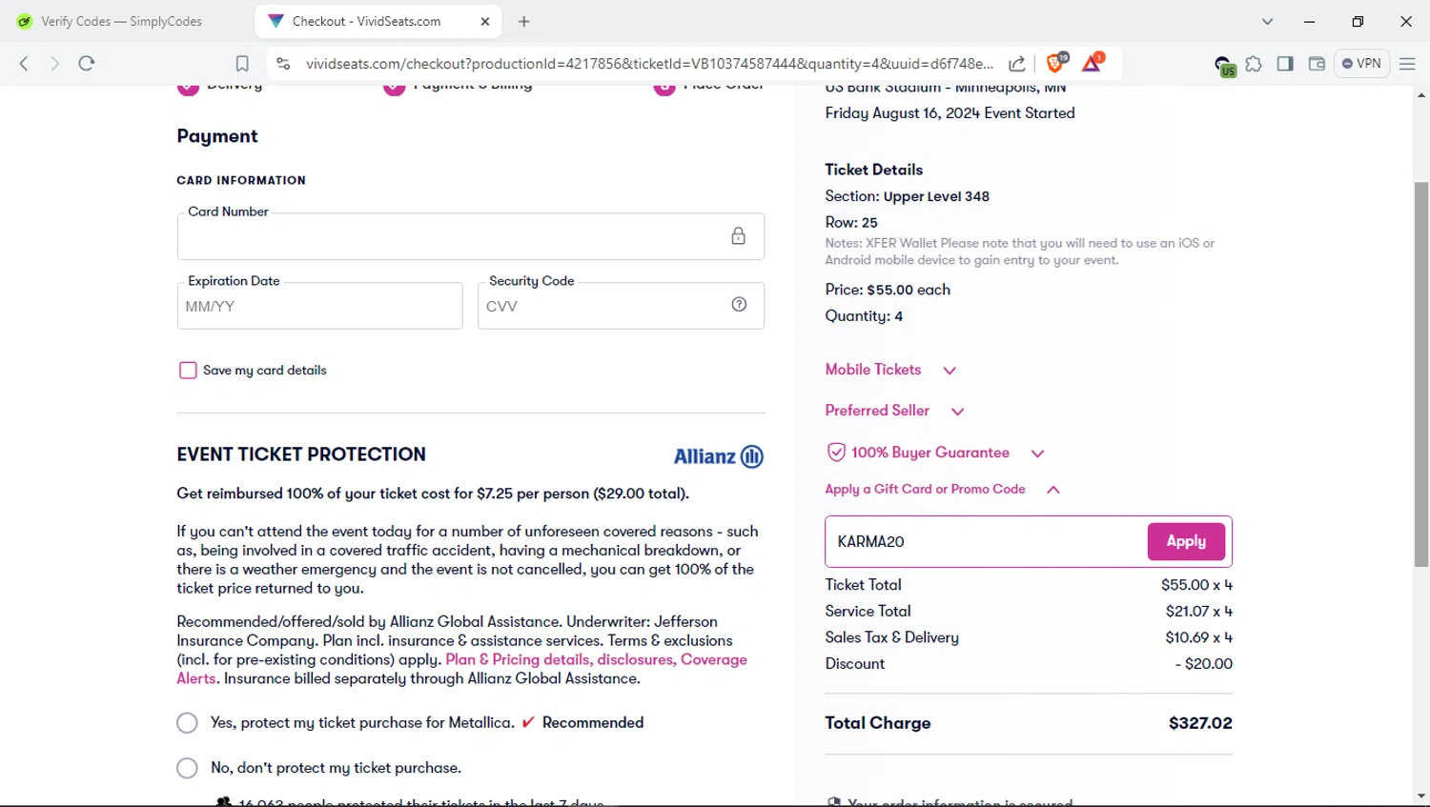Click the Price: $55.00 each text
Screen dimensions: 1430x807
point(888,290)
